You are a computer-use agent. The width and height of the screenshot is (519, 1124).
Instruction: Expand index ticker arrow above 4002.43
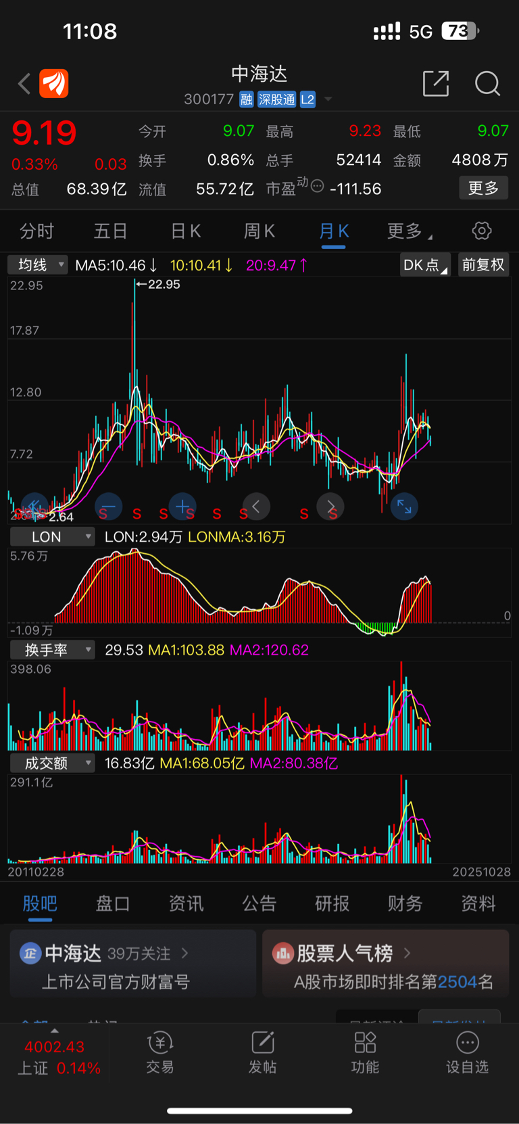(54, 1031)
